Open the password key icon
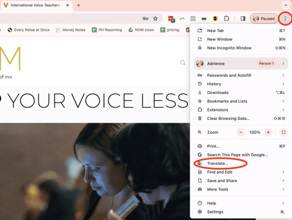Screen dimensions: 292x220 point(146,19)
